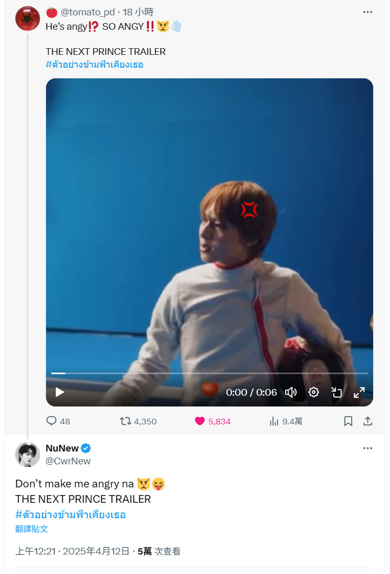The image size is (390, 574).
Task: Unlike the tweet with 5,834 likes
Action: pyautogui.click(x=212, y=421)
